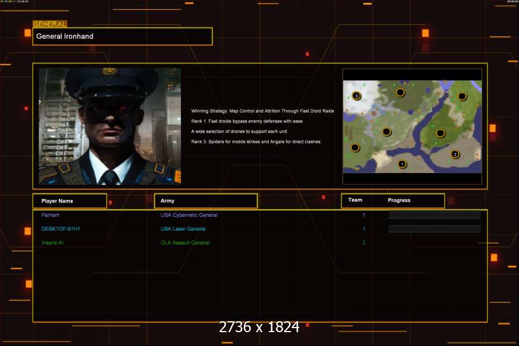Click the unnumbered marker beside marker 3's snowy area
The image size is (519, 346).
[x=400, y=92]
